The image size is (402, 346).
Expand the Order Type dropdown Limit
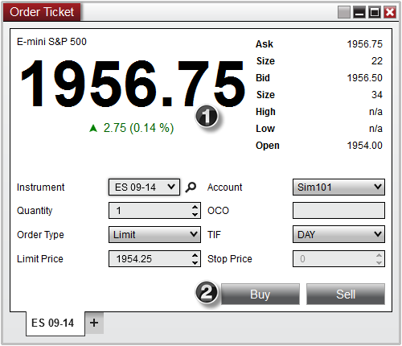tap(154, 235)
